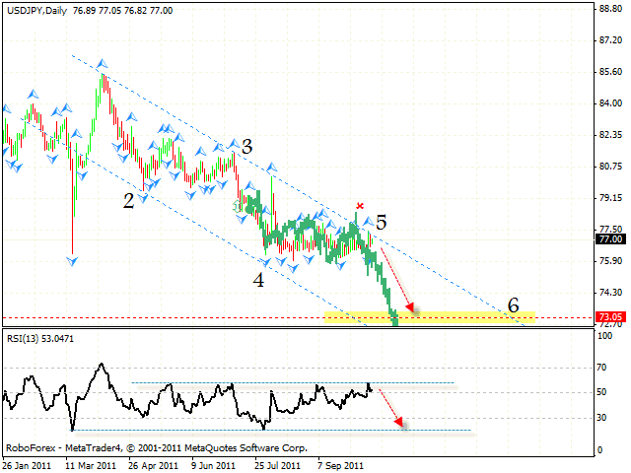The height and width of the screenshot is (473, 631).
Task: Select the wave label 3
Action: tap(246, 147)
